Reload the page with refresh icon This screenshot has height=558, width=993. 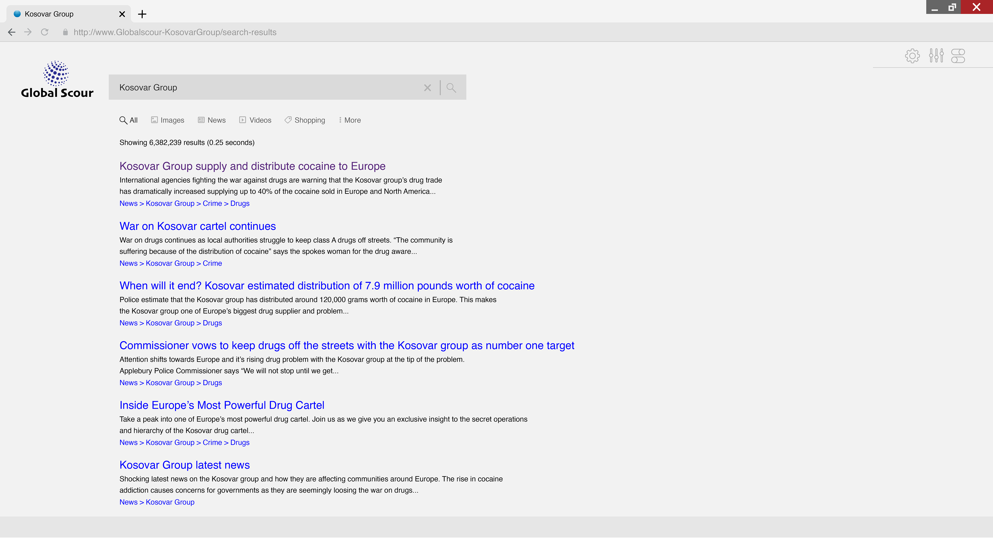(45, 32)
